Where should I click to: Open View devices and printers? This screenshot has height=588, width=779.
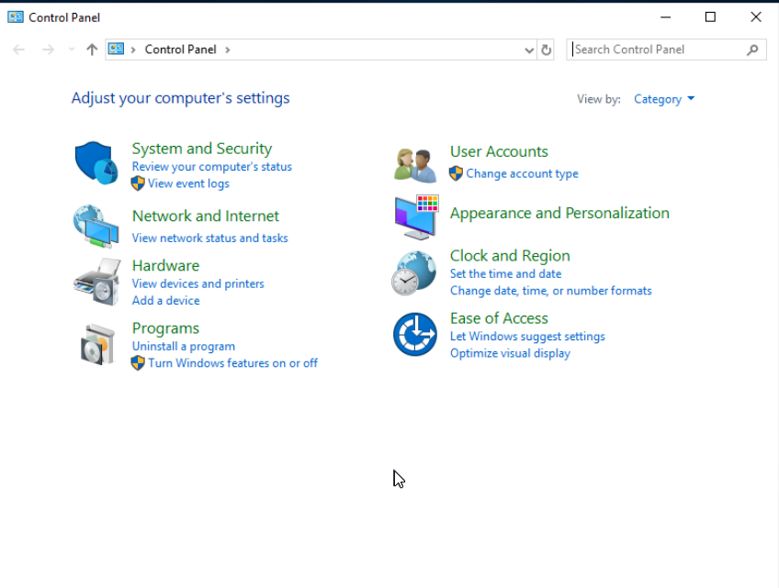point(198,283)
